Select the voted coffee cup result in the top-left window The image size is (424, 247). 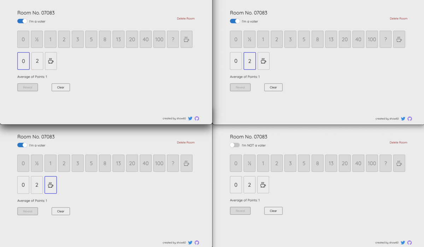51,61
